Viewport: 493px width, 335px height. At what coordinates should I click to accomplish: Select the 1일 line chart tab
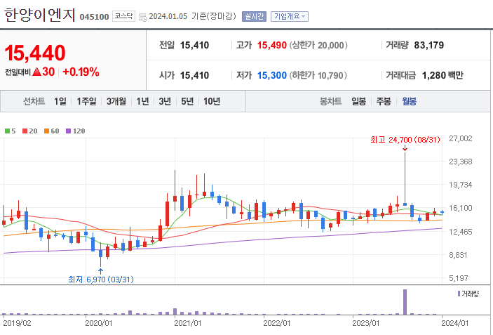60,101
